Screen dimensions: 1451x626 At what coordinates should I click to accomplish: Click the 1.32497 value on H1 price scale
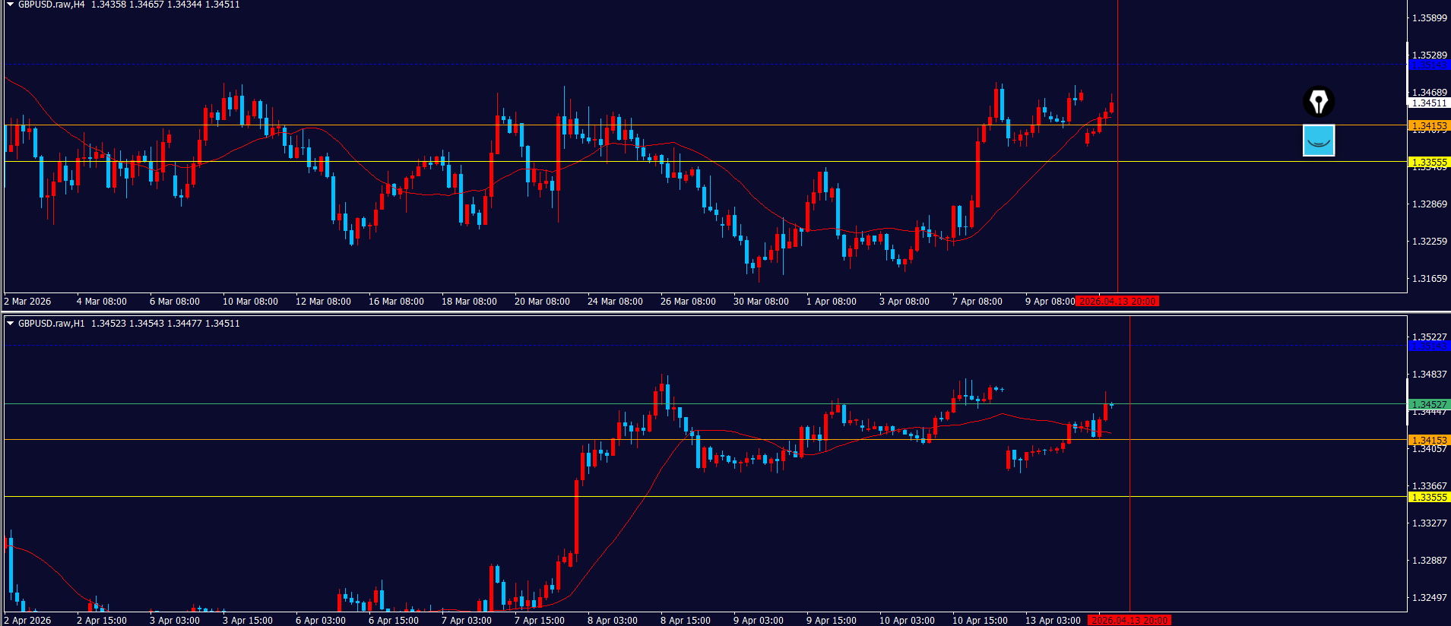[1429, 597]
